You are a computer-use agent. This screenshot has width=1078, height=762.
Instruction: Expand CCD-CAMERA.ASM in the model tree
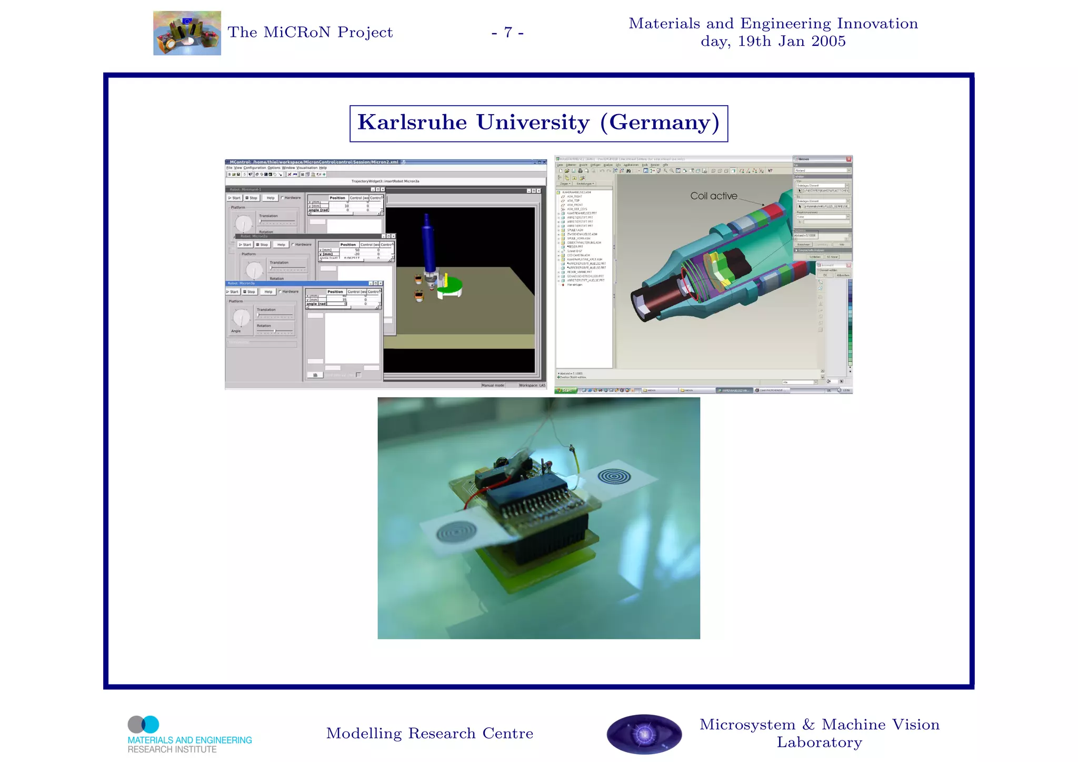[558, 255]
